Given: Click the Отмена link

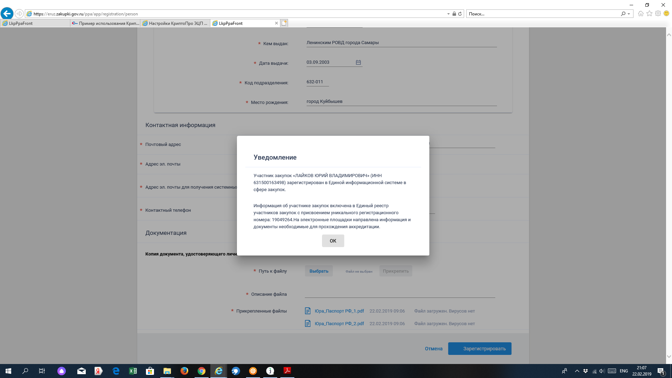Looking at the screenshot, I should [433, 349].
